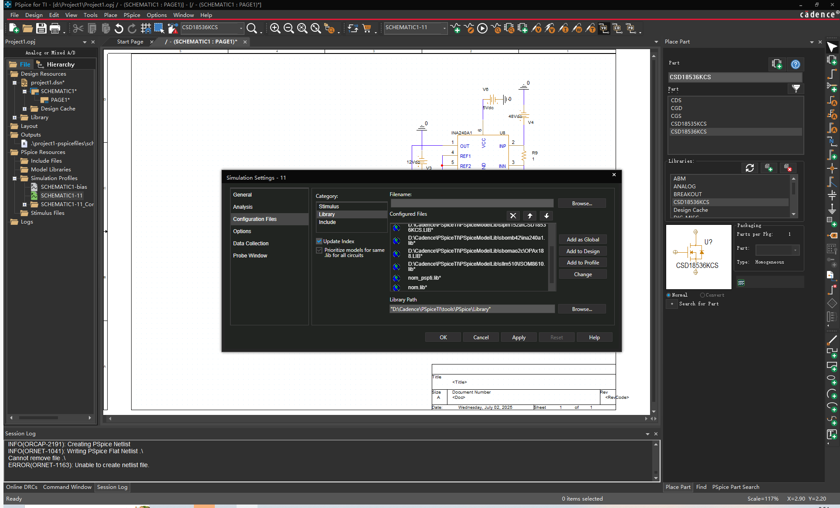Viewport: 840px width, 508px height.
Task: Toggle the Update Index checkbox
Action: (319, 241)
